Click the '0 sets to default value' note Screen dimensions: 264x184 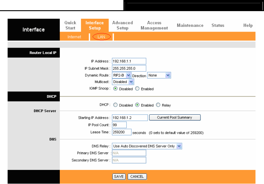coord(176,133)
